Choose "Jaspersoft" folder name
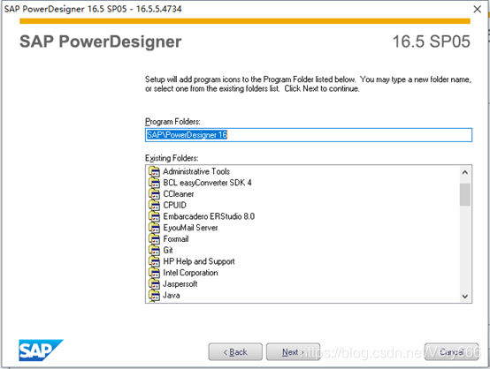The height and width of the screenshot is (369, 490). point(180,284)
